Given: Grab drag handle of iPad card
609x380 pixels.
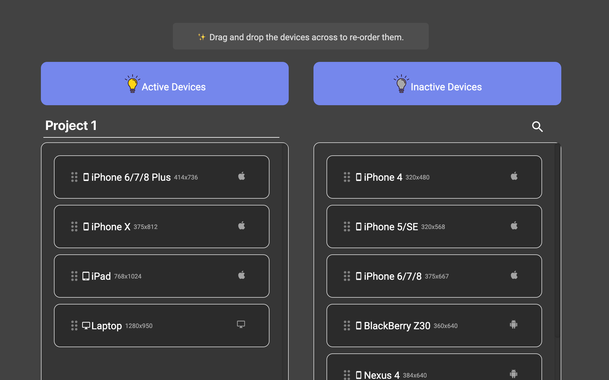Looking at the screenshot, I should (74, 276).
